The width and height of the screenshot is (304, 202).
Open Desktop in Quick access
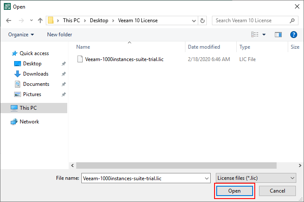(x=32, y=64)
